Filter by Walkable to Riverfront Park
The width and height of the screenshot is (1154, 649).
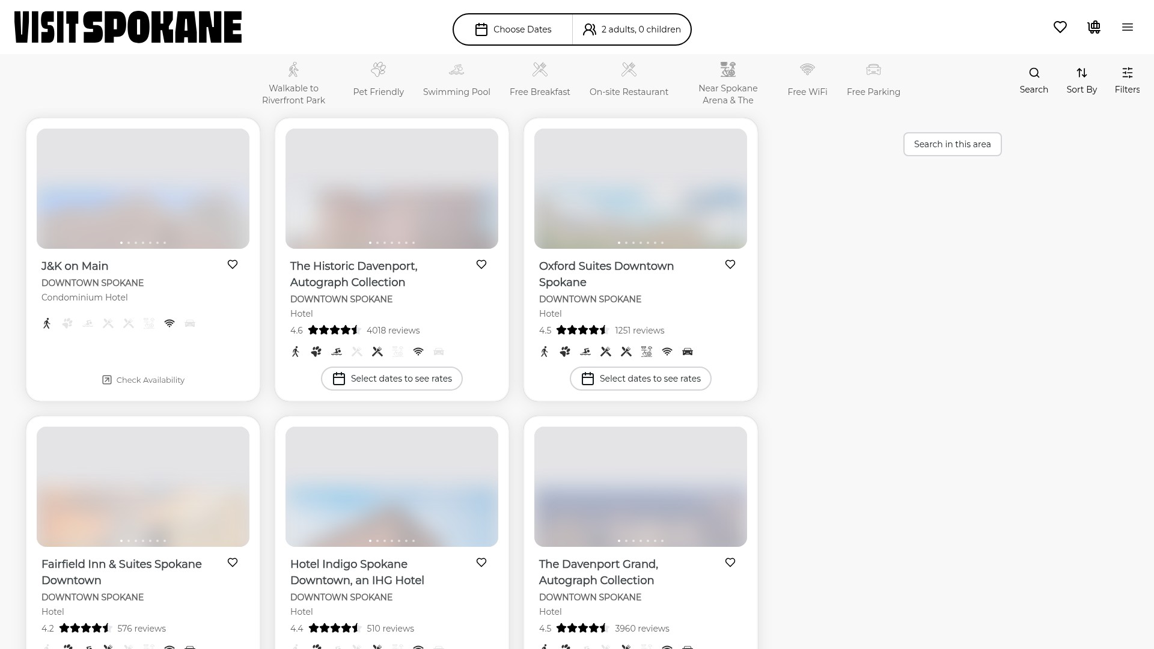pos(293,83)
